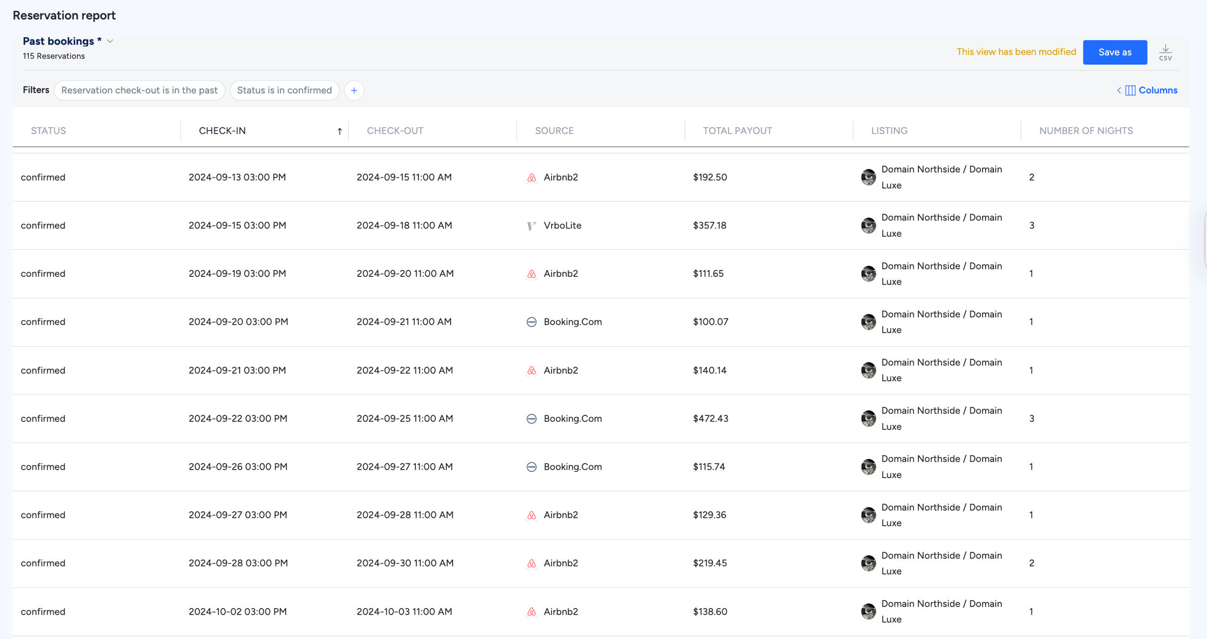
Task: Click Booking.Com icon in the $115.74 row
Action: point(531,467)
